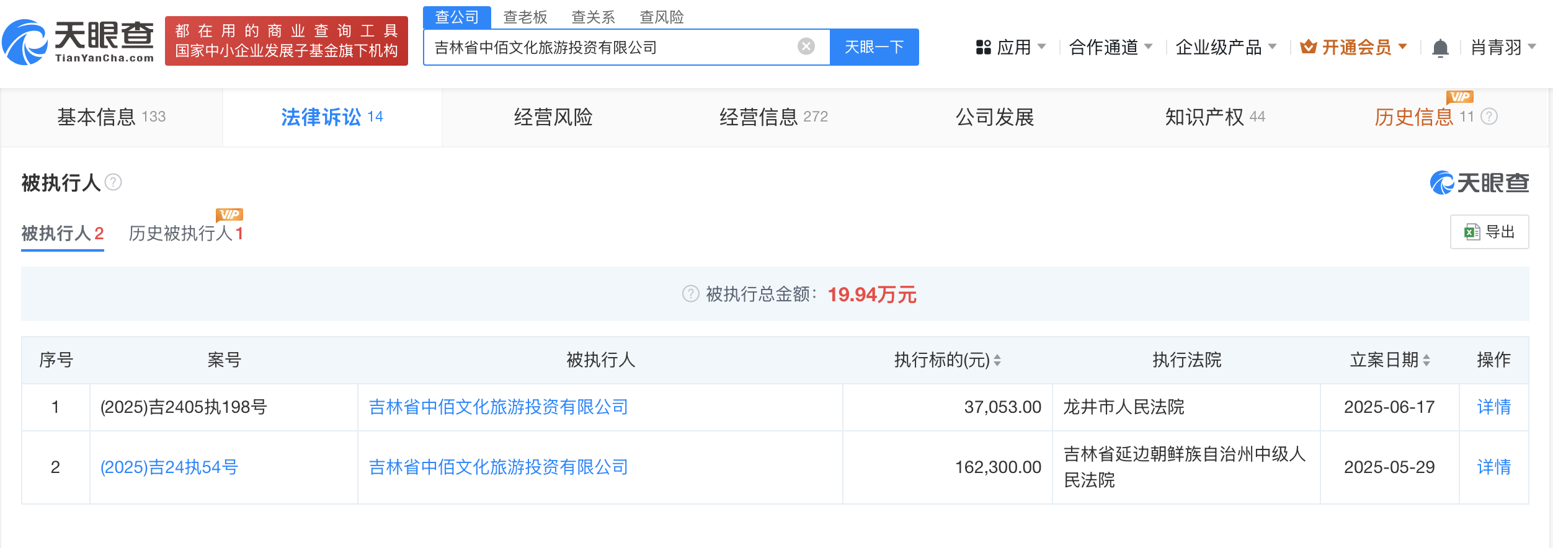Switch to 历史被执行人 sub-tab
The image size is (1553, 548).
point(185,234)
